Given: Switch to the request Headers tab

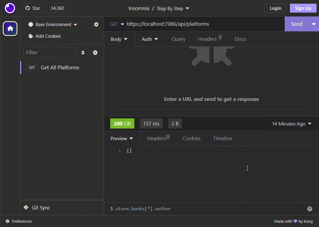Looking at the screenshot, I should pyautogui.click(x=210, y=39).
